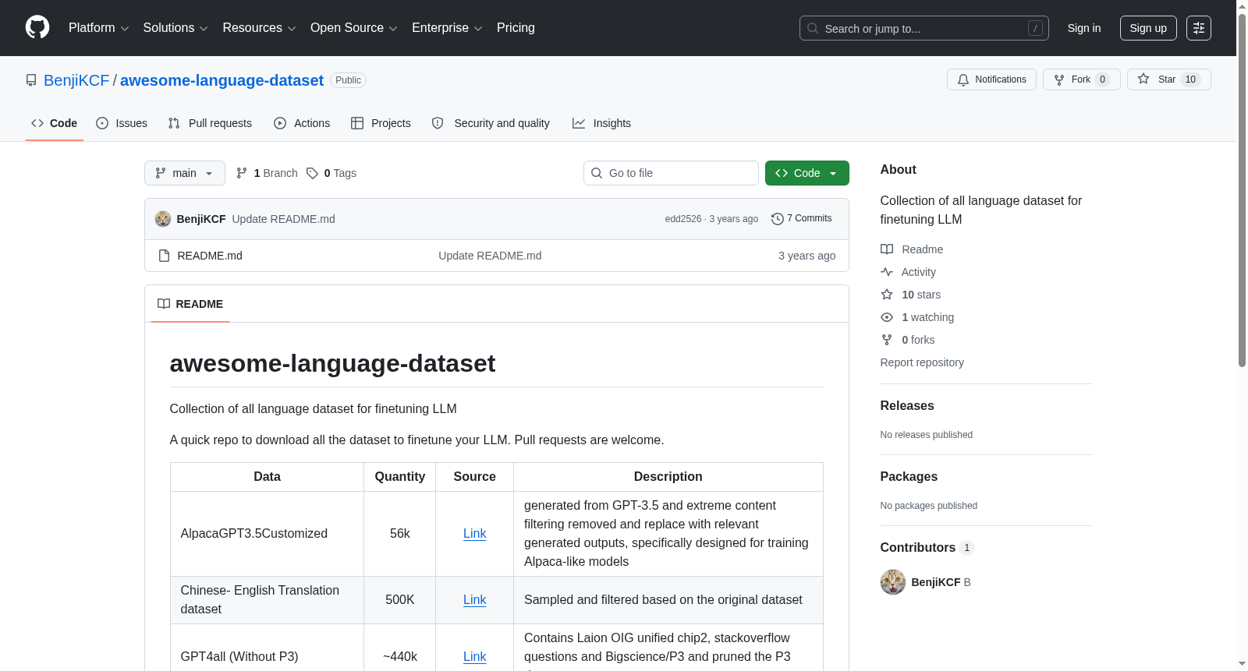Open the Fork count 0 badge
The width and height of the screenshot is (1248, 671).
[1102, 79]
